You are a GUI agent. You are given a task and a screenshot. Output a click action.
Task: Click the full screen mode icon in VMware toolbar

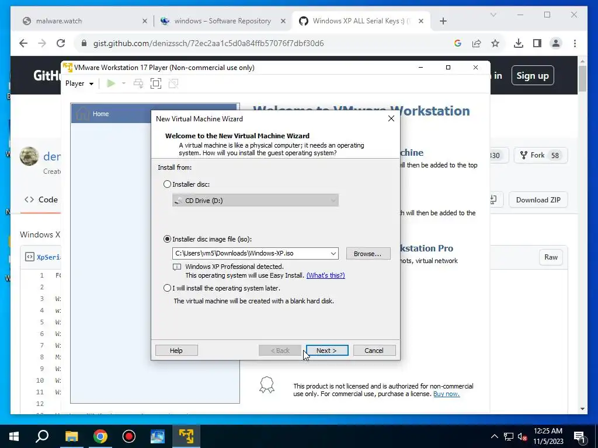coord(155,83)
